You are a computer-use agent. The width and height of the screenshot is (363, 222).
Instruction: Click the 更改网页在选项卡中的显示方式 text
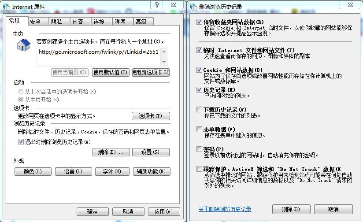click(x=57, y=116)
